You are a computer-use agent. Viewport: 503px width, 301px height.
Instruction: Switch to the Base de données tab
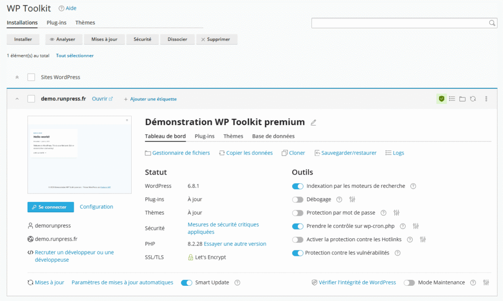pos(273,136)
